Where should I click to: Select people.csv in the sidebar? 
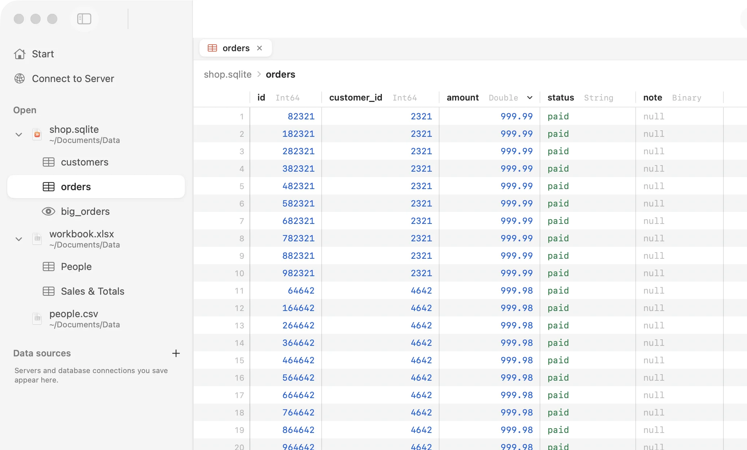click(96, 319)
